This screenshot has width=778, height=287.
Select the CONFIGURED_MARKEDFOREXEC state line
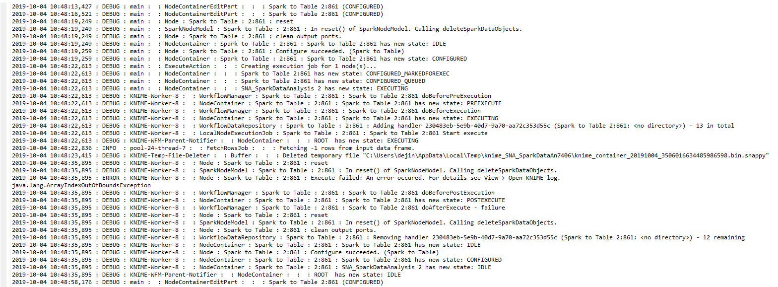(x=230, y=73)
